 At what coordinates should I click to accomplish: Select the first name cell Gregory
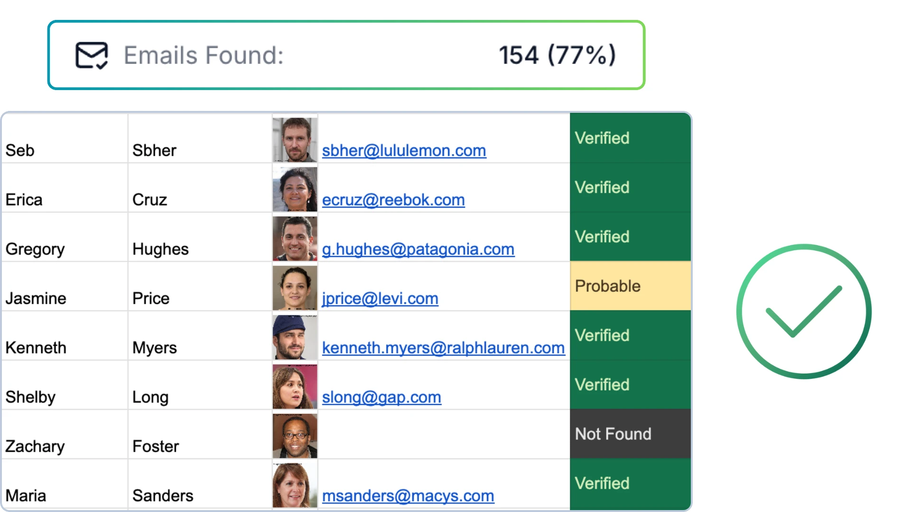pos(65,237)
